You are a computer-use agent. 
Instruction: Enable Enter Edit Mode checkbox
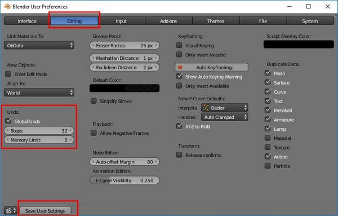point(8,74)
